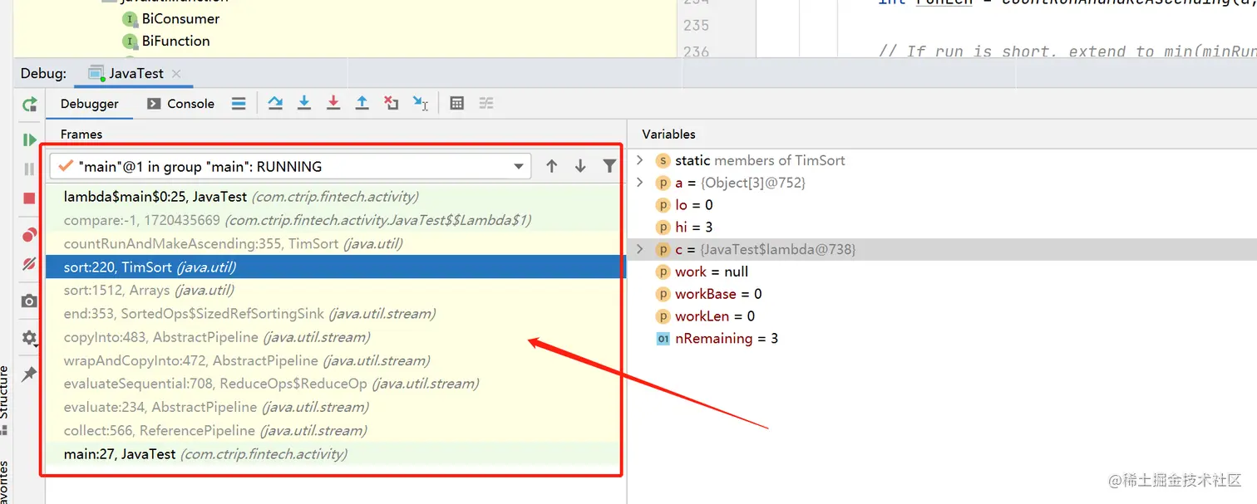Select frame end:353, SortedOps$SizedRefSortingSink
This screenshot has width=1257, height=504.
pos(333,313)
